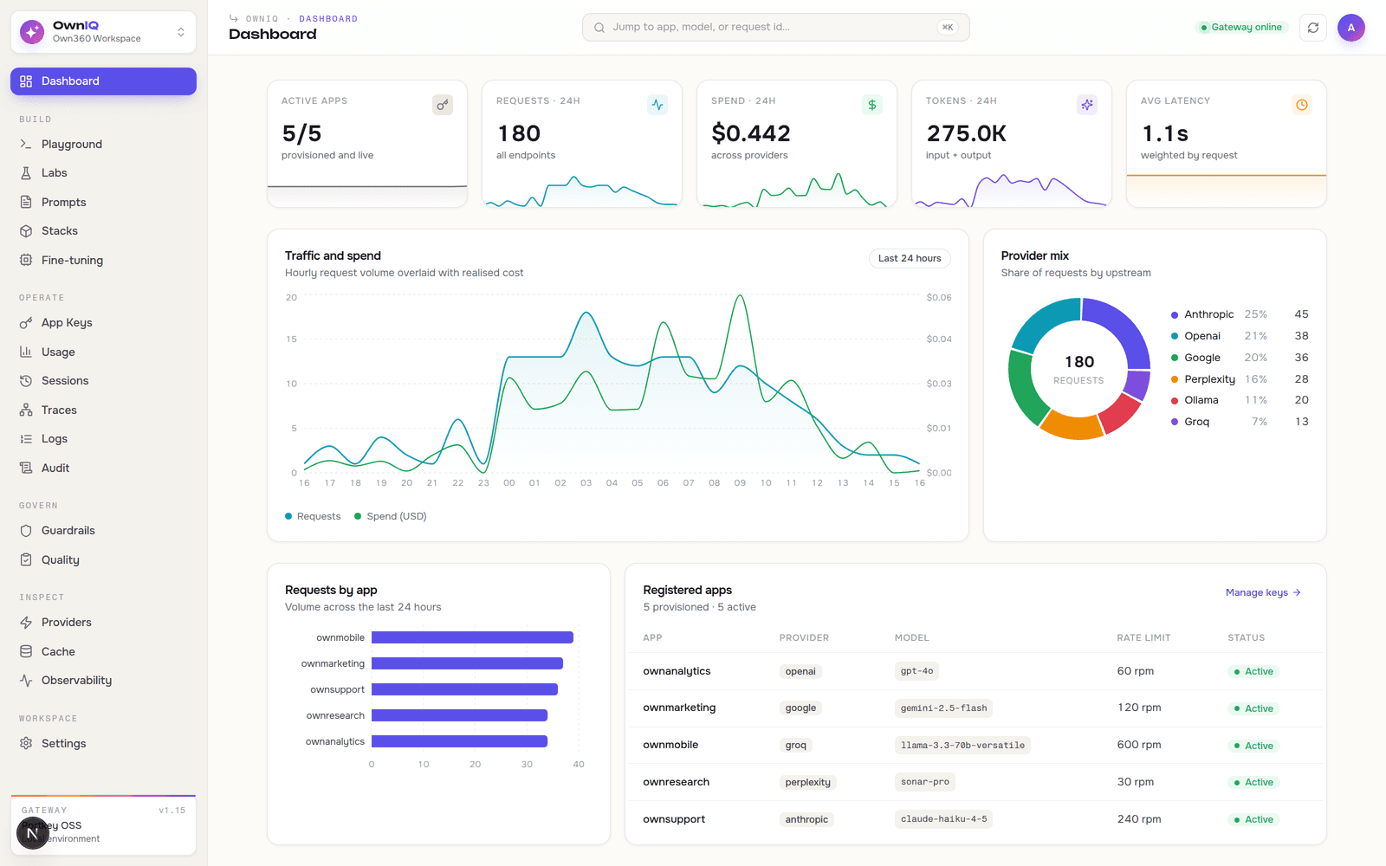Open the Dashboard sidebar item
The height and width of the screenshot is (866, 1386).
[x=103, y=81]
